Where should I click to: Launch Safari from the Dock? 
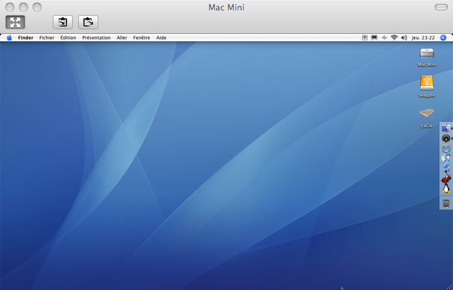(x=446, y=149)
